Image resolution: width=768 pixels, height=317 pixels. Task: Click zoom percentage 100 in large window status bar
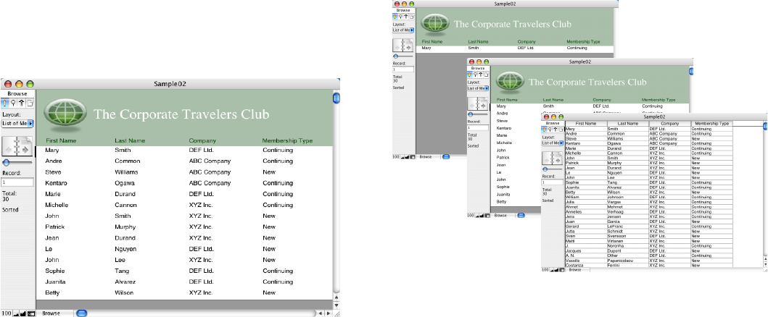(5, 313)
